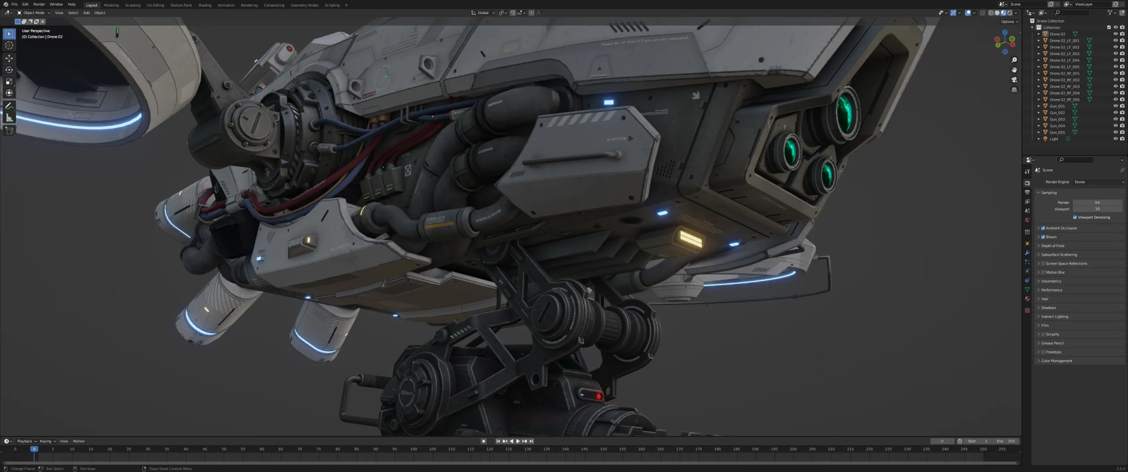Switch to the Shading workspace tab
Image resolution: width=1128 pixels, height=472 pixels.
[204, 5]
